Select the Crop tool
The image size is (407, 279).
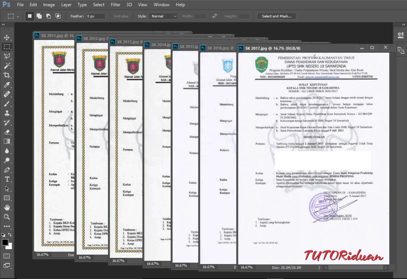click(7, 75)
